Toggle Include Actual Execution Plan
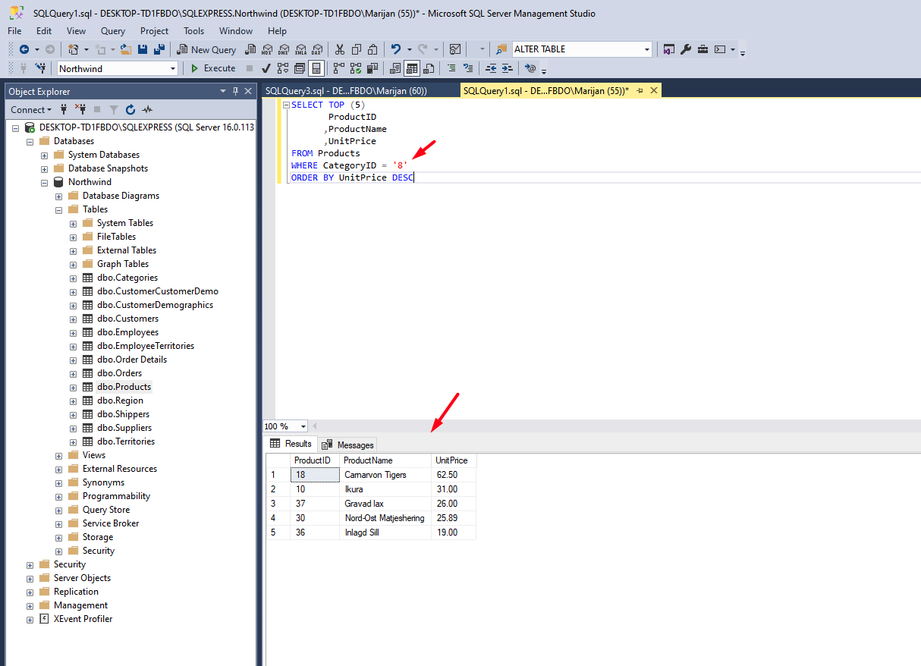921x666 pixels. (338, 68)
